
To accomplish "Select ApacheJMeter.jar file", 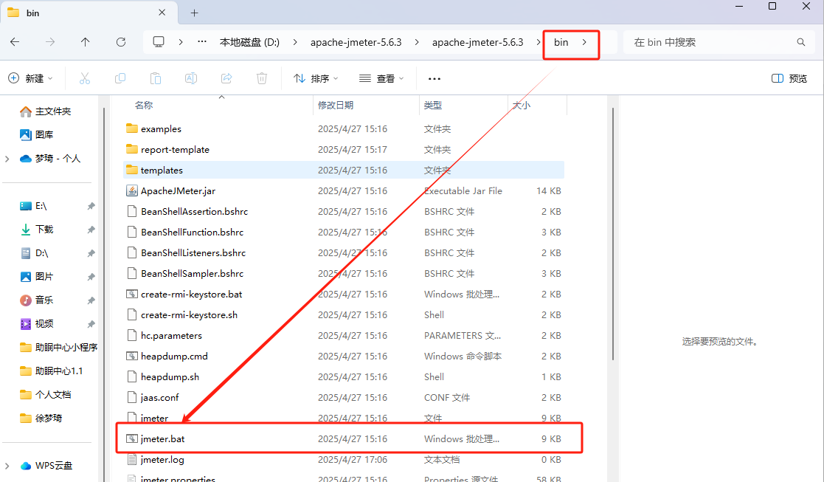I will [344, 190].
